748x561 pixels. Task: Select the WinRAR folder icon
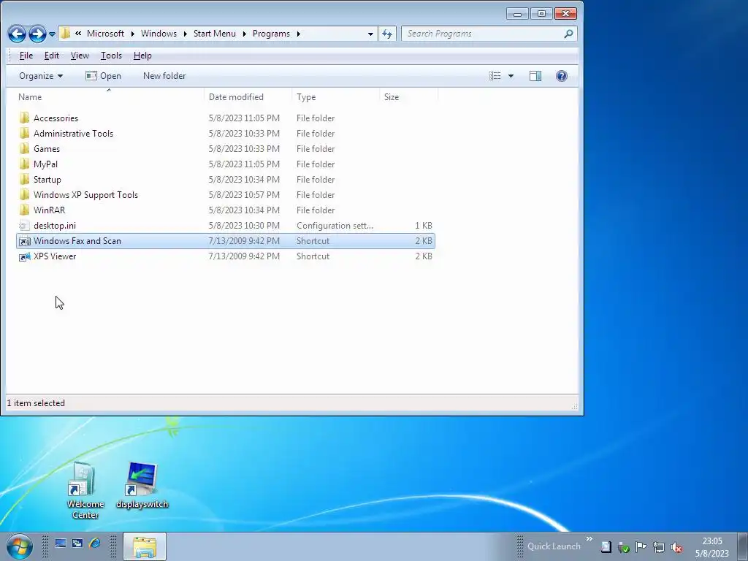pos(24,210)
